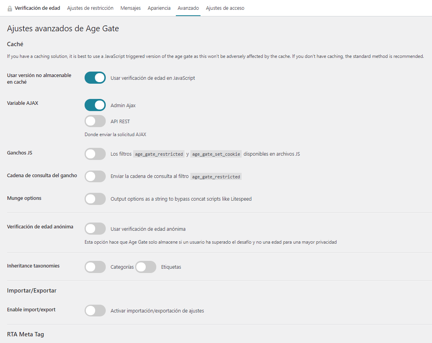
Task: Click 'Activar importación/exportación de ajustes' label
Action: tap(157, 311)
